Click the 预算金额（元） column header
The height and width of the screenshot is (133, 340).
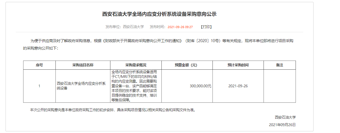click(x=187, y=65)
